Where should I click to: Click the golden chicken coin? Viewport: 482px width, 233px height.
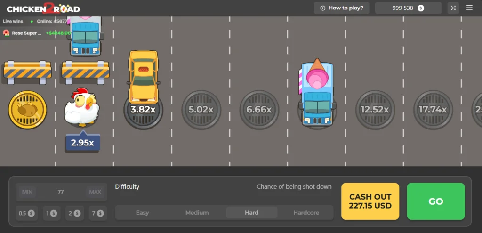pos(27,109)
